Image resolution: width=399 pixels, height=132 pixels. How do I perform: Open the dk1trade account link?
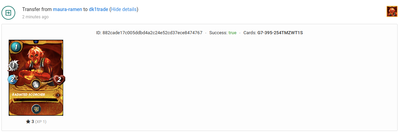pos(99,9)
